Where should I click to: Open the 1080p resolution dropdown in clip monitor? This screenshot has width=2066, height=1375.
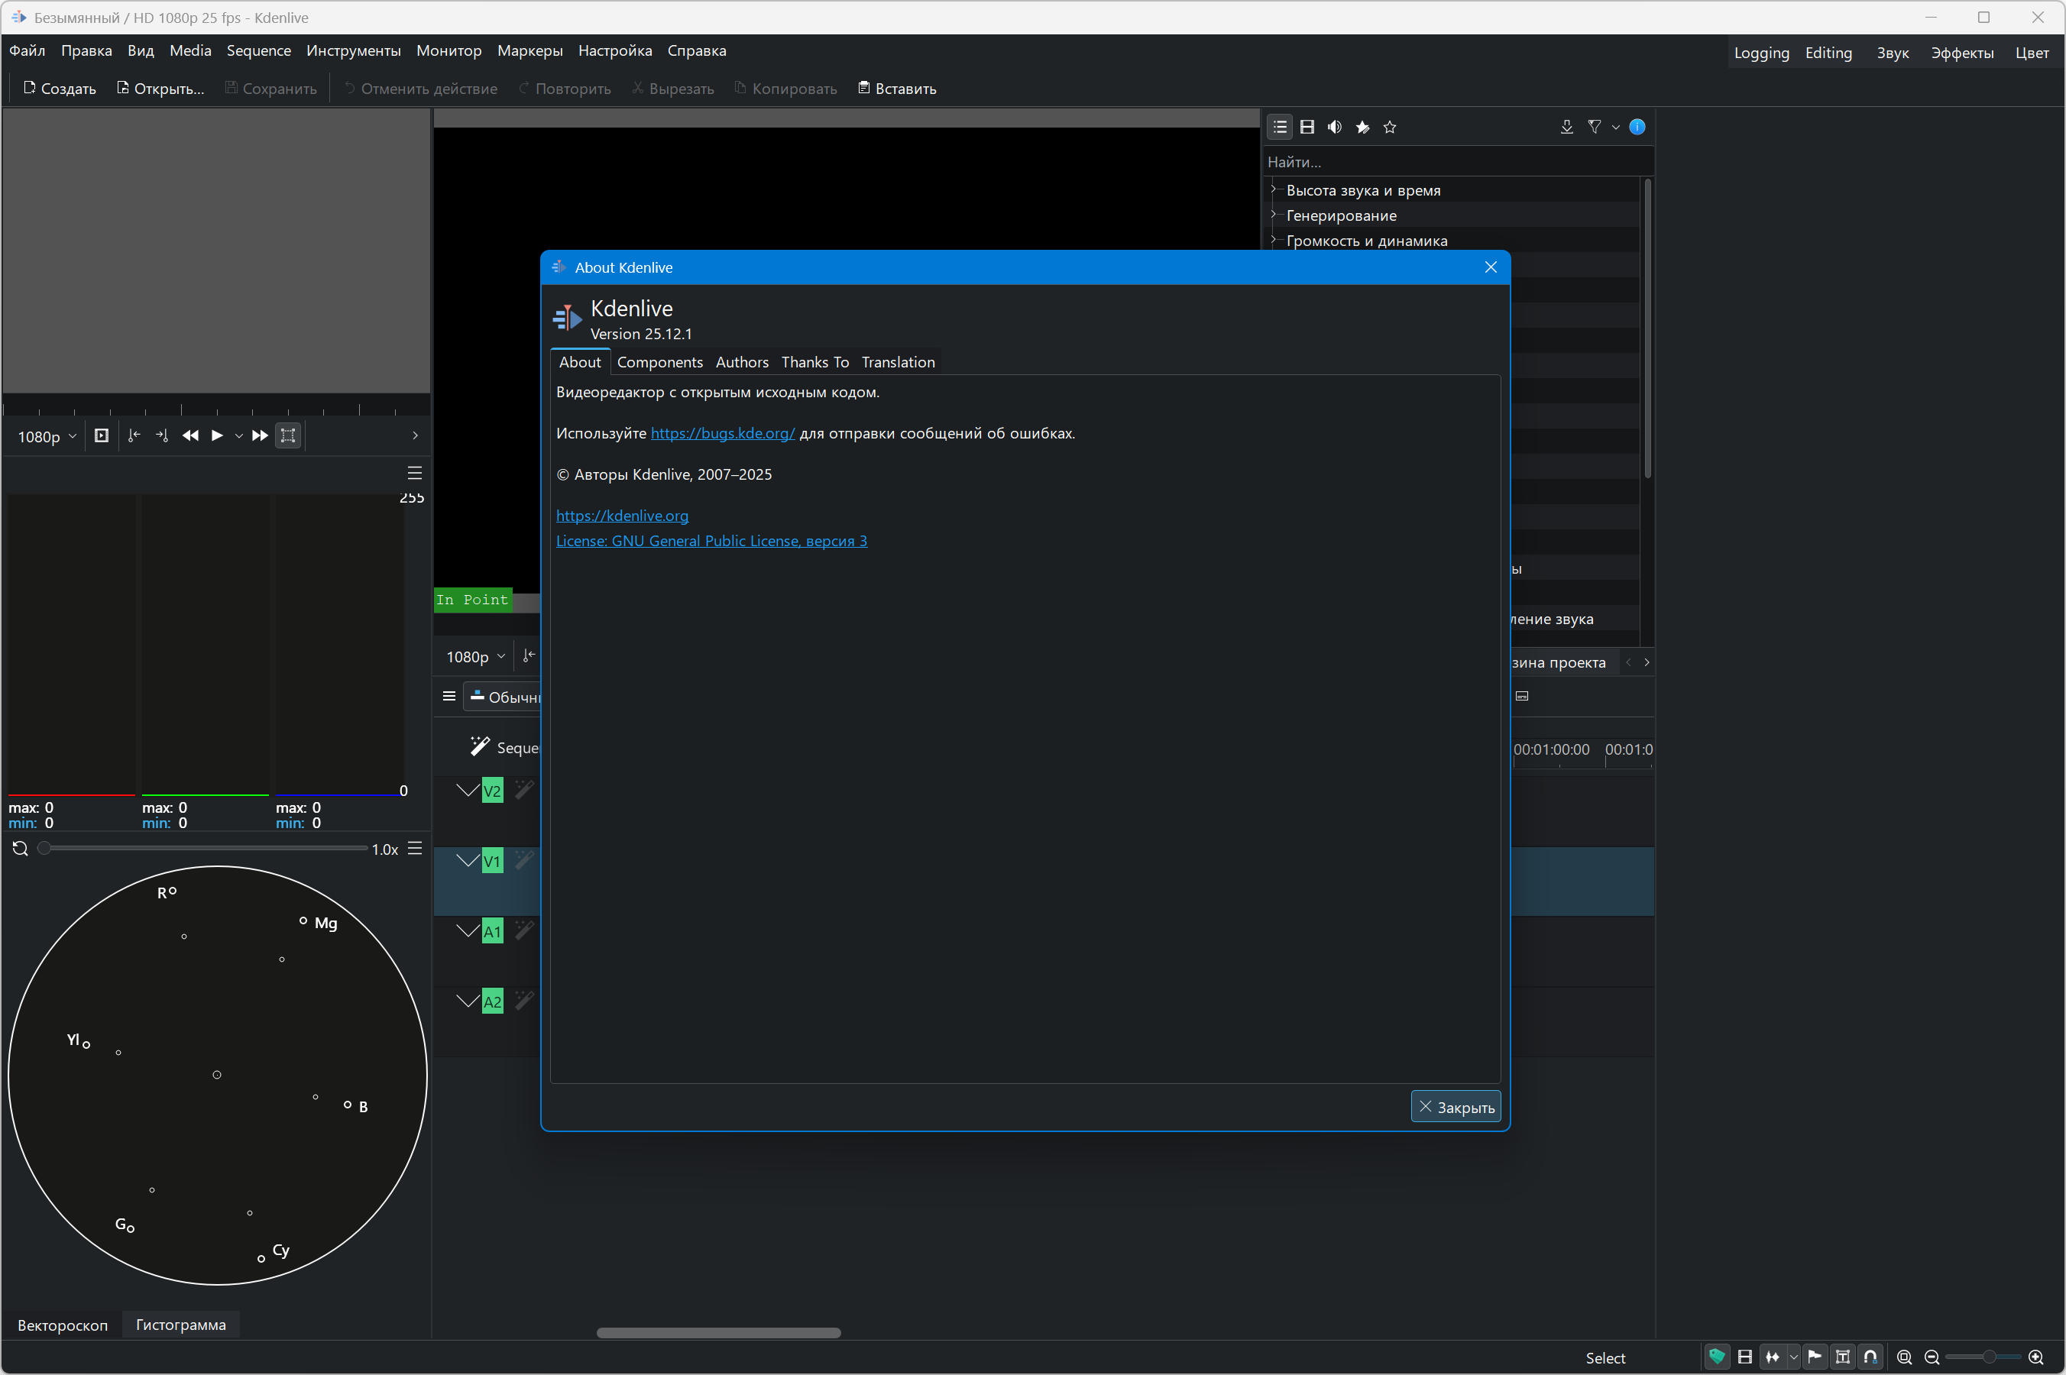click(x=47, y=437)
